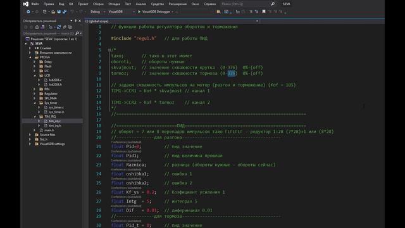Click the home icon in Solution Explorer toolbar

pyautogui.click(x=37, y=27)
